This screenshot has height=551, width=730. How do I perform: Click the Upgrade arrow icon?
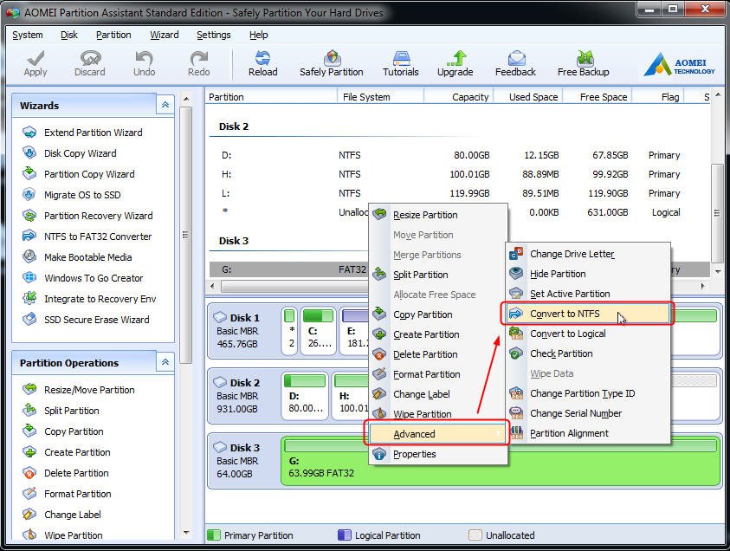pos(455,58)
